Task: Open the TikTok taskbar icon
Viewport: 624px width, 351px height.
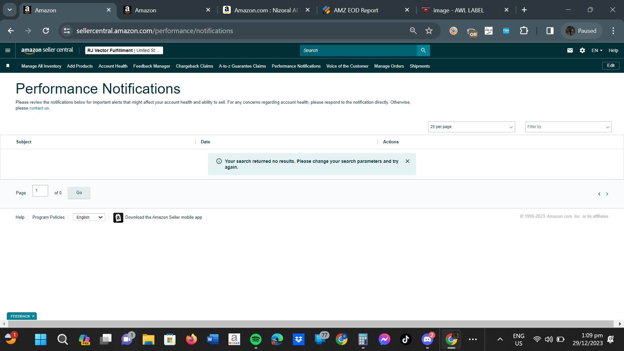Action: 406,340
